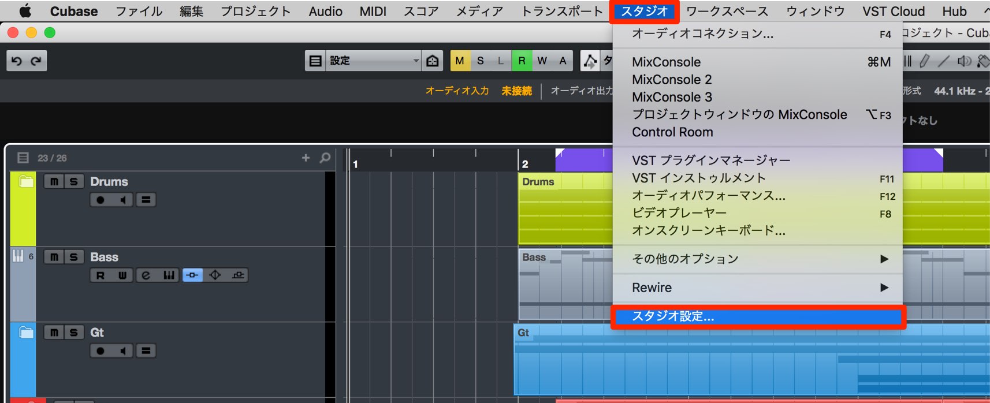Select the line tool in the toolbar
This screenshot has width=990, height=403.
click(944, 61)
